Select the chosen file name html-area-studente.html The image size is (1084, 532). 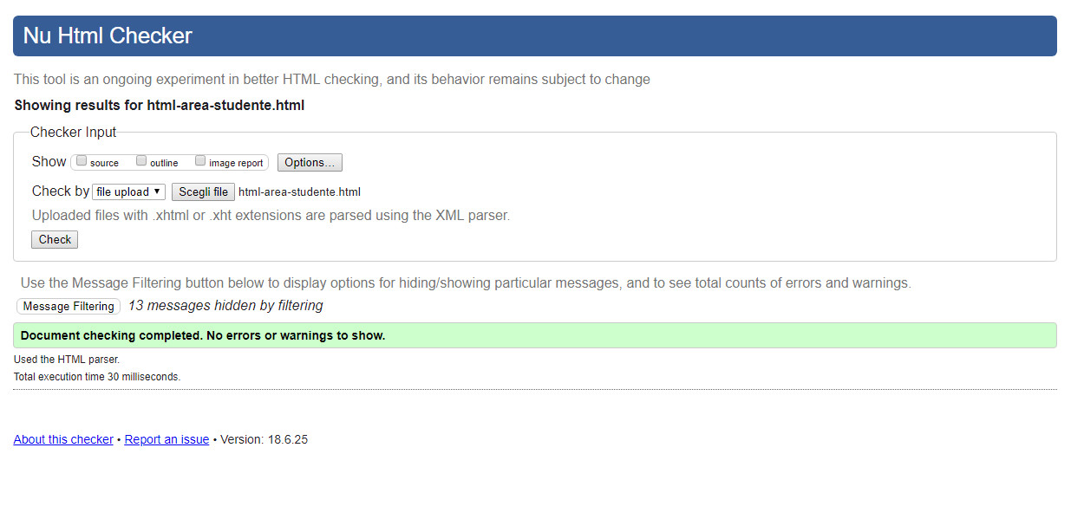pos(299,191)
